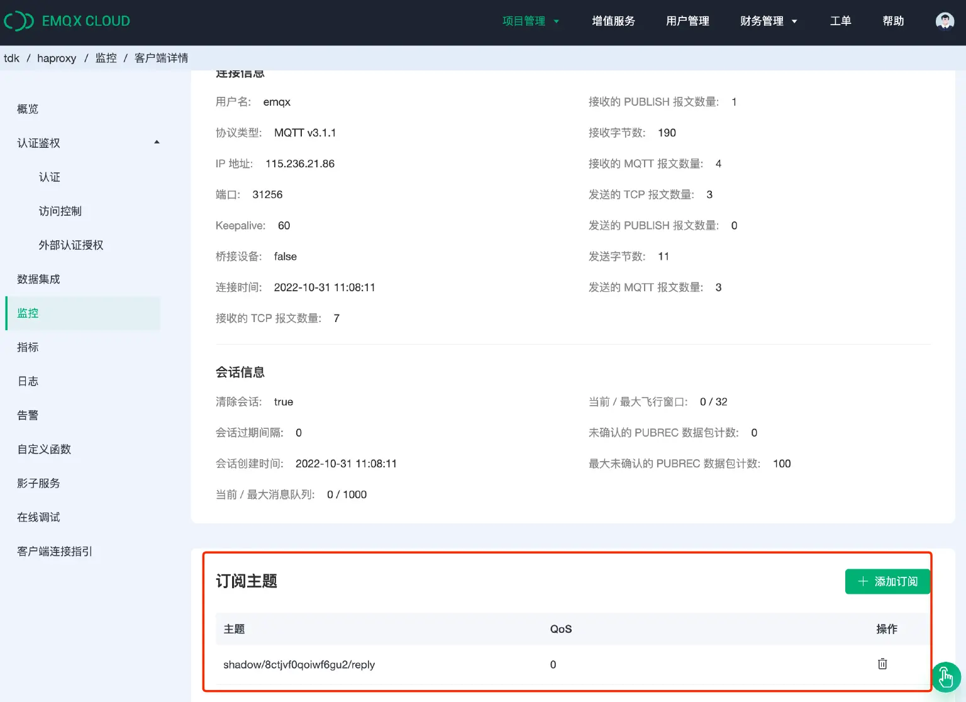
Task: Open 告警 in the left menu
Action: [27, 415]
